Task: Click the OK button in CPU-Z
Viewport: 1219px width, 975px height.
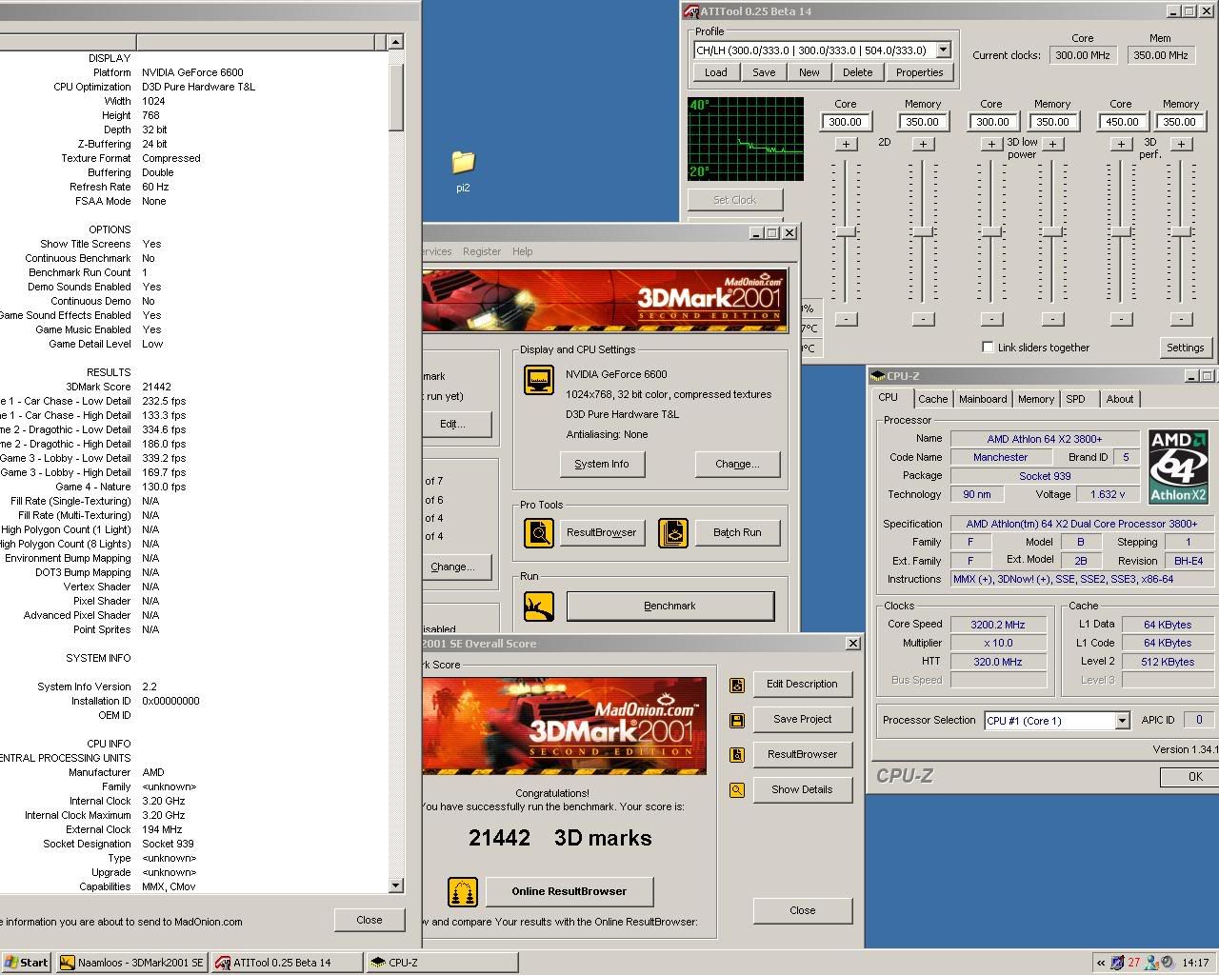Action: 1190,777
